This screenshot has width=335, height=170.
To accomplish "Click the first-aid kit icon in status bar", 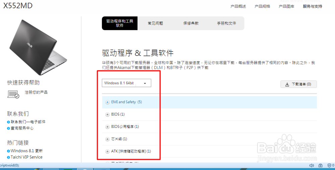I will click(321, 165).
